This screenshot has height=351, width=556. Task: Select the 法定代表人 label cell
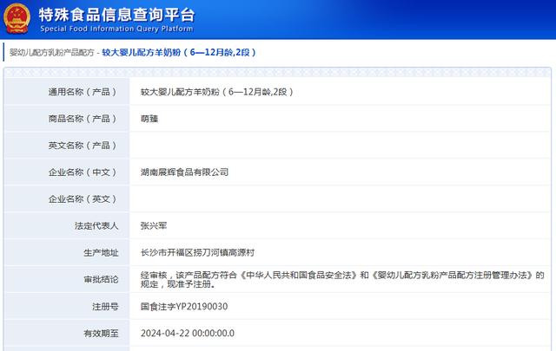click(67, 225)
